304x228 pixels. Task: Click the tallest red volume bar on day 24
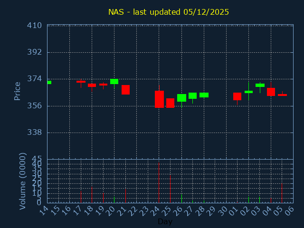159,183
